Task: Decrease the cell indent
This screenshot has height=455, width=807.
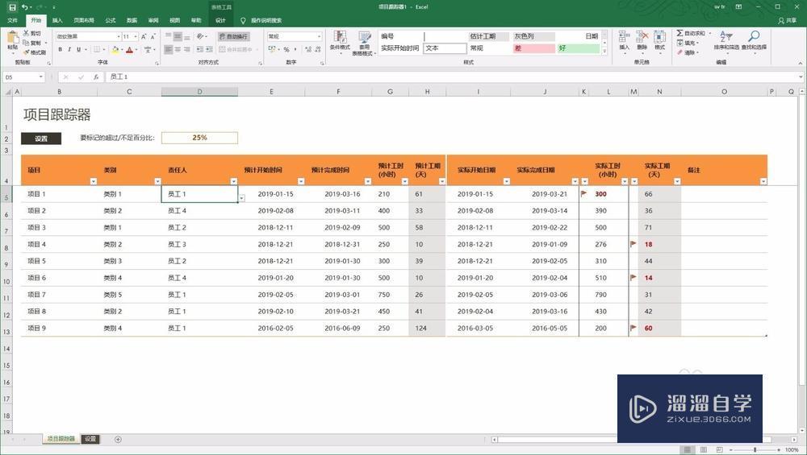Action: [199, 49]
